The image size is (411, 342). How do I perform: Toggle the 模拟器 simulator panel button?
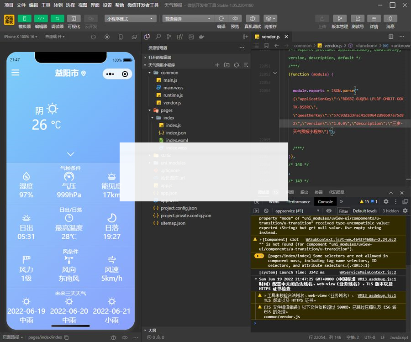(x=24, y=19)
